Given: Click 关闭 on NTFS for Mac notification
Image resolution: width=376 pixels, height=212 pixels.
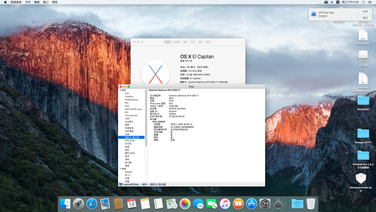Looking at the screenshot, I should click(x=365, y=12).
